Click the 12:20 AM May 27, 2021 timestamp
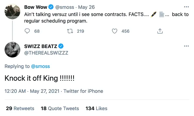 point(32,91)
